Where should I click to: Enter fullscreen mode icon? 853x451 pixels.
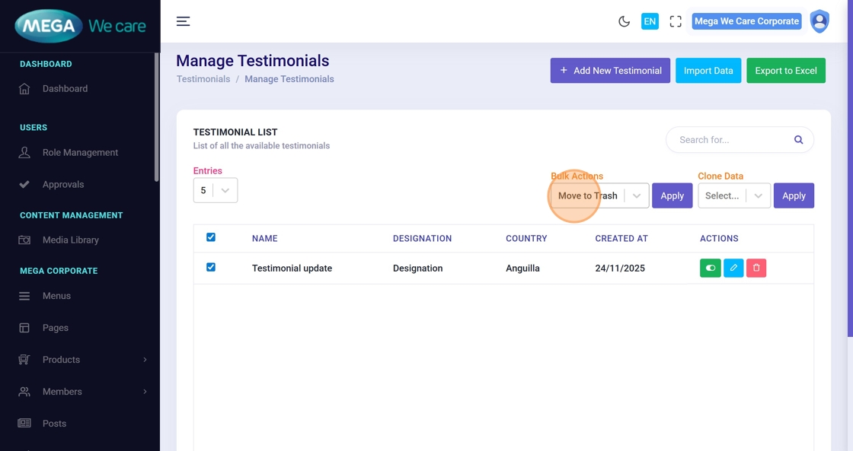pos(676,21)
